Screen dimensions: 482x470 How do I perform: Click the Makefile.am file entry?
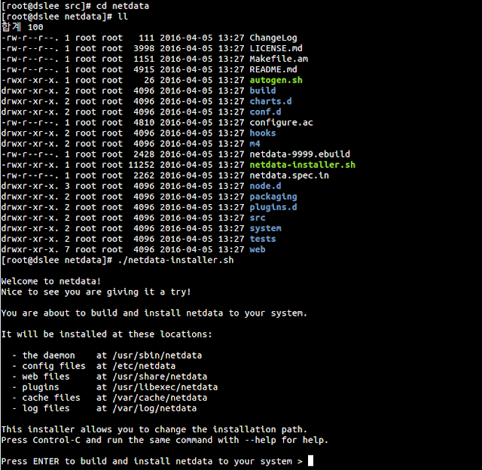point(278,59)
